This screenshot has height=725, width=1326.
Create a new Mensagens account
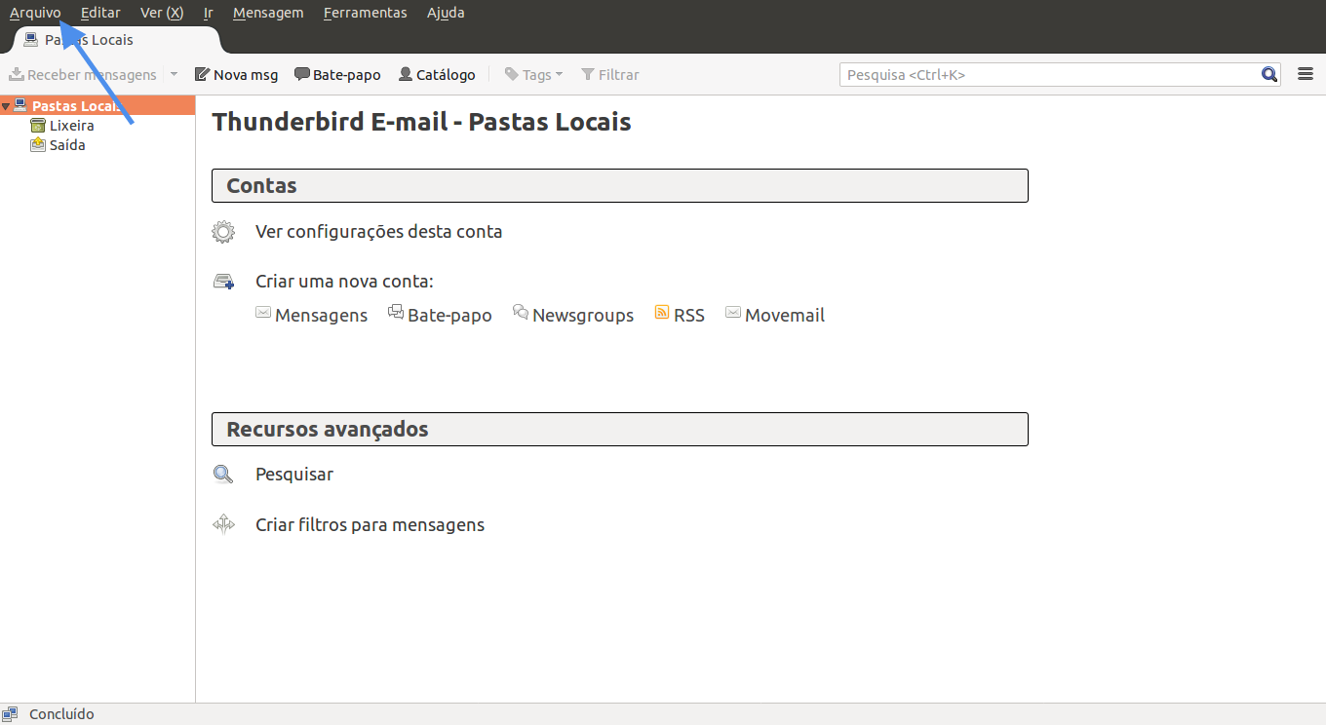pos(321,316)
